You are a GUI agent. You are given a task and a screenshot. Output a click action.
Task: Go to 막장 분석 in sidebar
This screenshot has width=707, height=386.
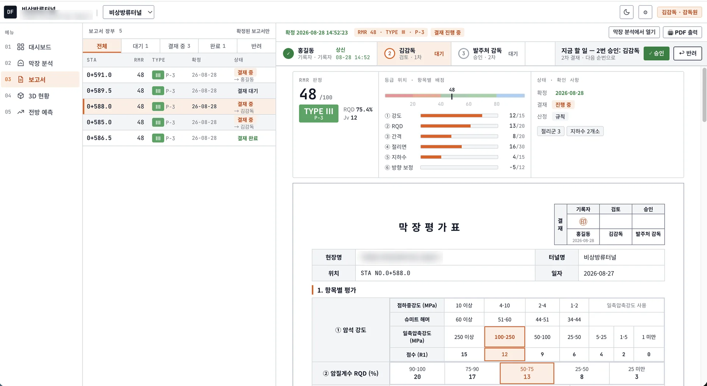40,63
